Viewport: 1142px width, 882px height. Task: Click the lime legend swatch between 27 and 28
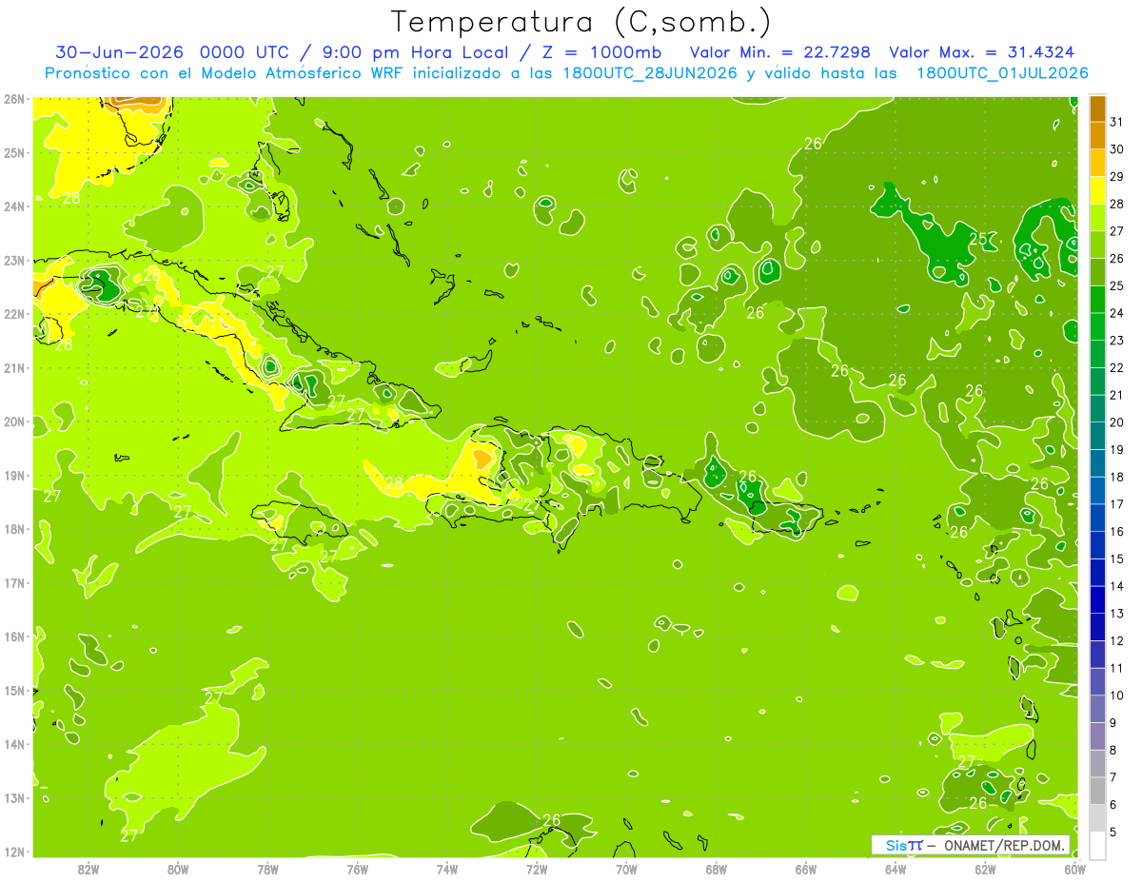[x=1097, y=217]
